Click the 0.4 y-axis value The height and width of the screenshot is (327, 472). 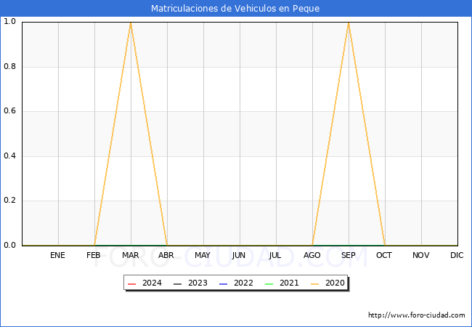click(x=9, y=156)
